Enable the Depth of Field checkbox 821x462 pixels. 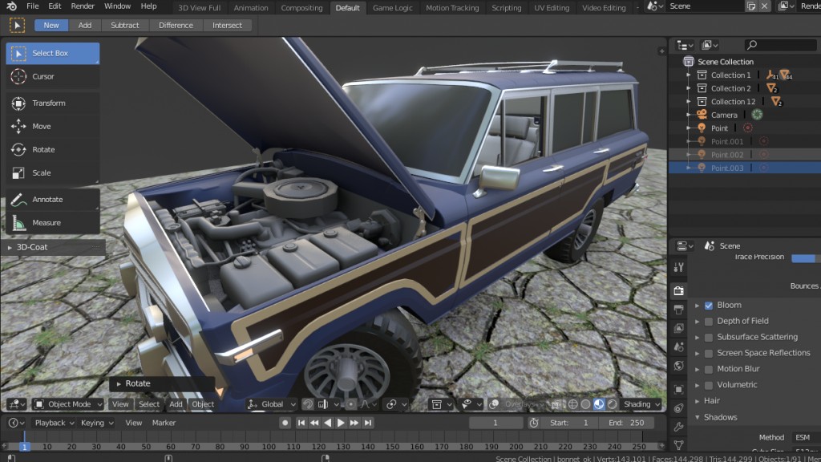click(709, 321)
